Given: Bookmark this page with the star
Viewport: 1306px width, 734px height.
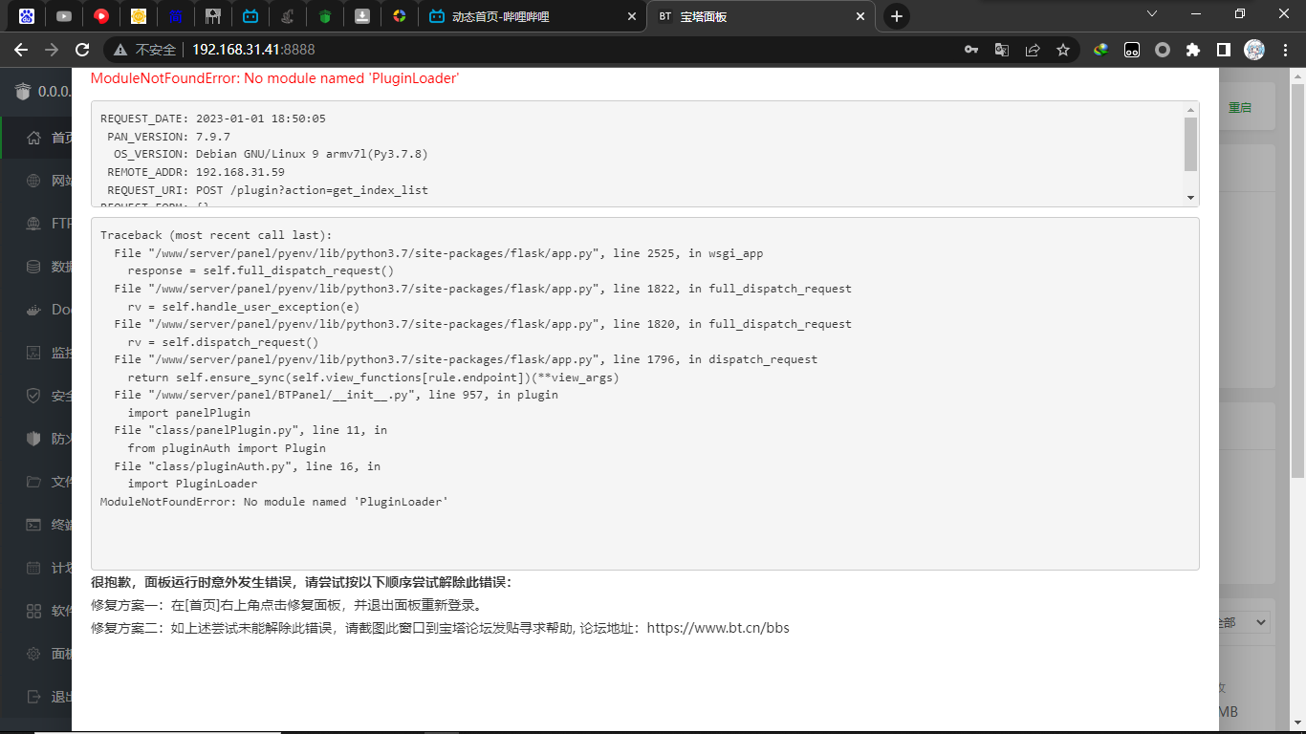Looking at the screenshot, I should [1063, 50].
